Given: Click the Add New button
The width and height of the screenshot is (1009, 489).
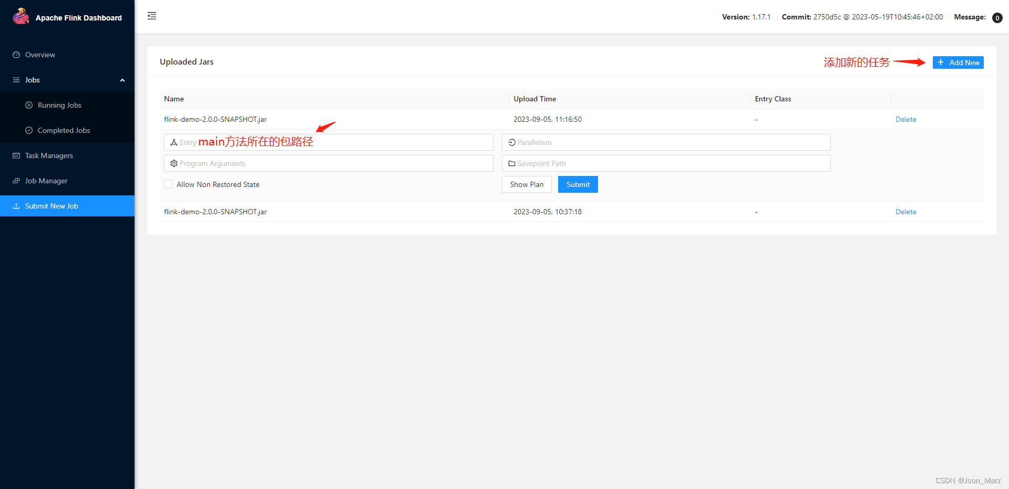Looking at the screenshot, I should [958, 63].
